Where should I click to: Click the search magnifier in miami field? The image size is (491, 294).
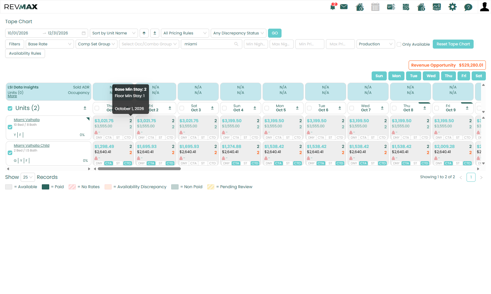coord(236,44)
